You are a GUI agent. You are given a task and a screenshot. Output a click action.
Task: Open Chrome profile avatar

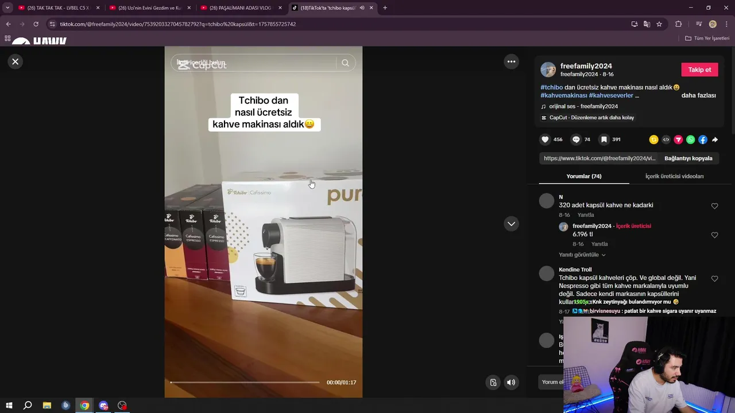713,24
